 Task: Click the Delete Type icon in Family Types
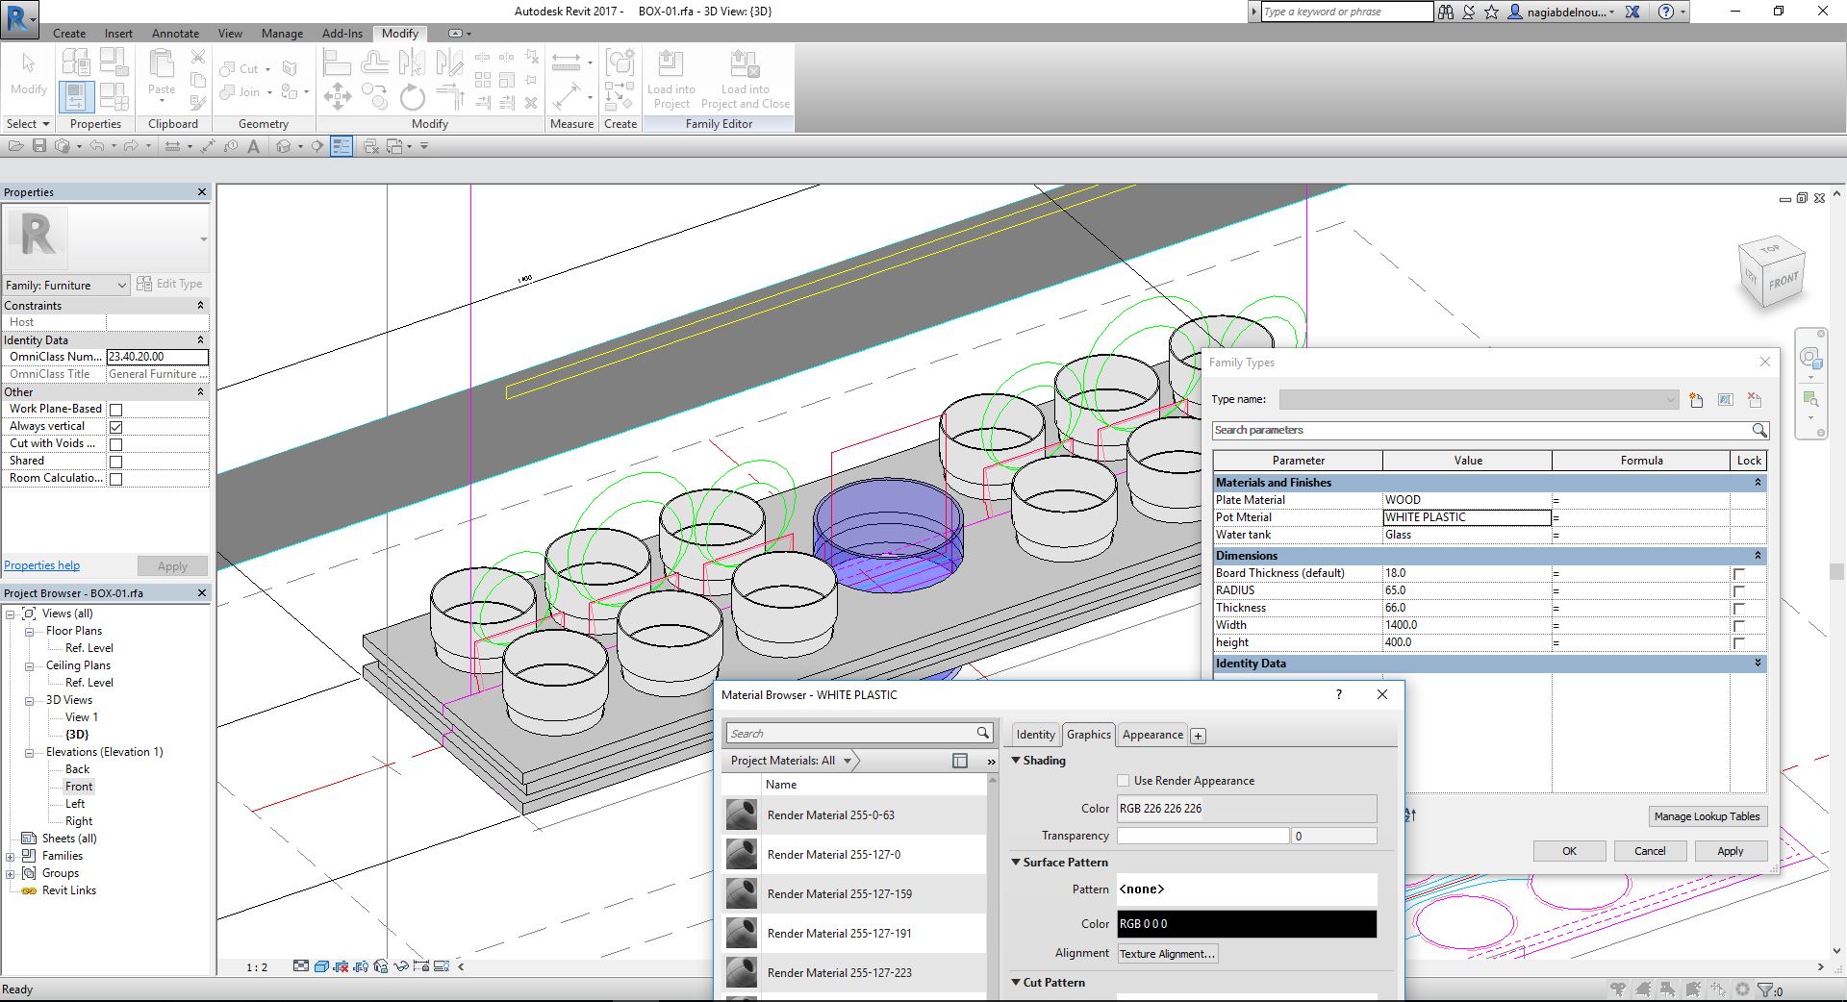click(x=1754, y=400)
